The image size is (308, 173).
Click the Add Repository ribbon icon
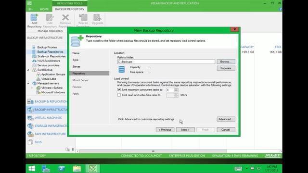(34, 21)
